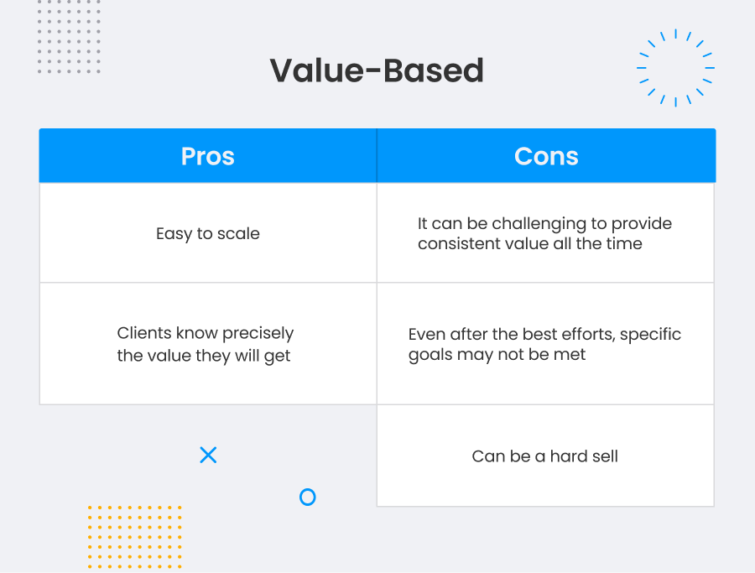Click the "Clients know precisely" line
The height and width of the screenshot is (573, 755).
pyautogui.click(x=206, y=334)
